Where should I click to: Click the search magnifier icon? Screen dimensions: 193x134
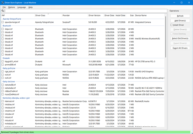click(x=3, y=11)
